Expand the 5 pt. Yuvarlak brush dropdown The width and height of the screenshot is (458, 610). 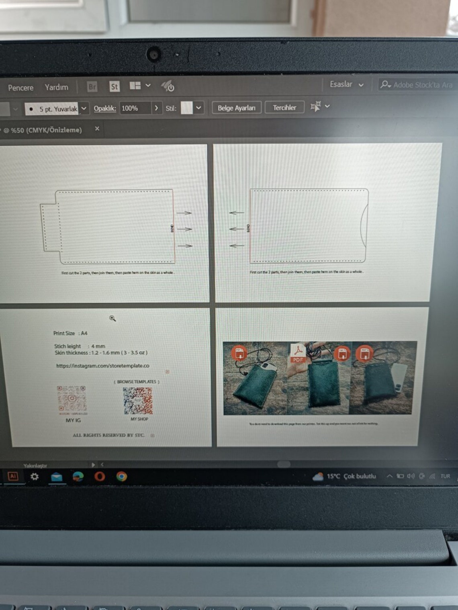84,108
